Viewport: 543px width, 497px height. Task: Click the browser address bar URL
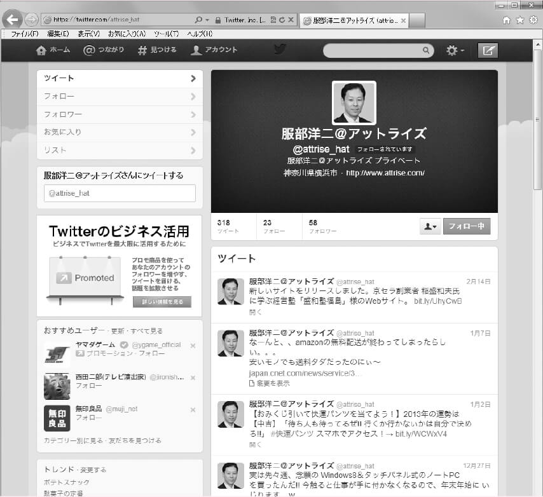tap(96, 20)
